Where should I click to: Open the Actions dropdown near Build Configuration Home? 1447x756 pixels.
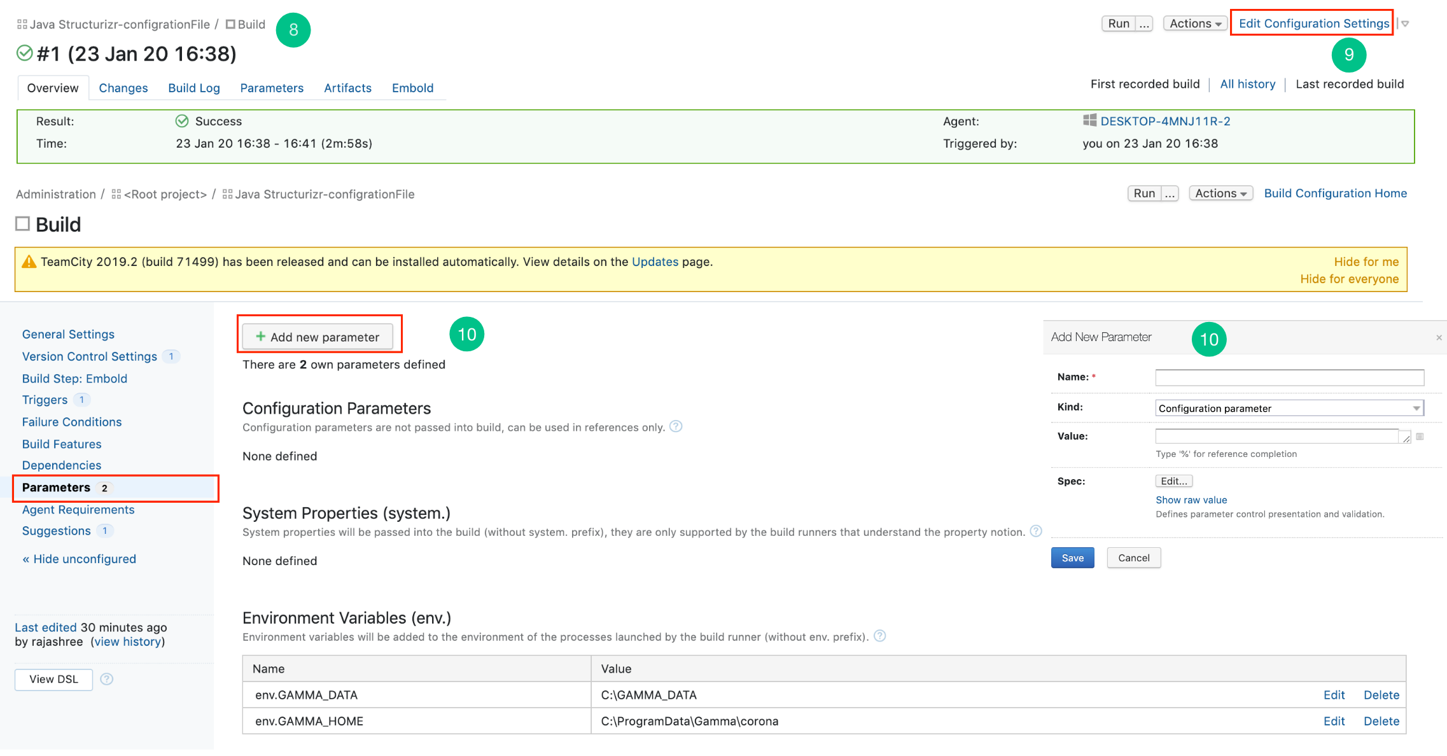(x=1220, y=193)
